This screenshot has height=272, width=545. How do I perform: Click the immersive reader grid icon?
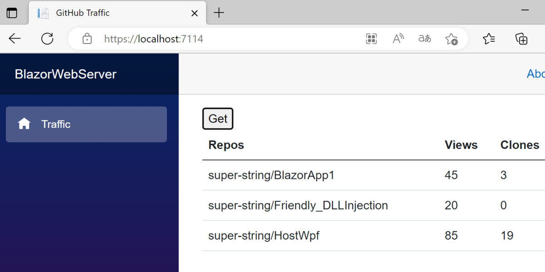372,39
